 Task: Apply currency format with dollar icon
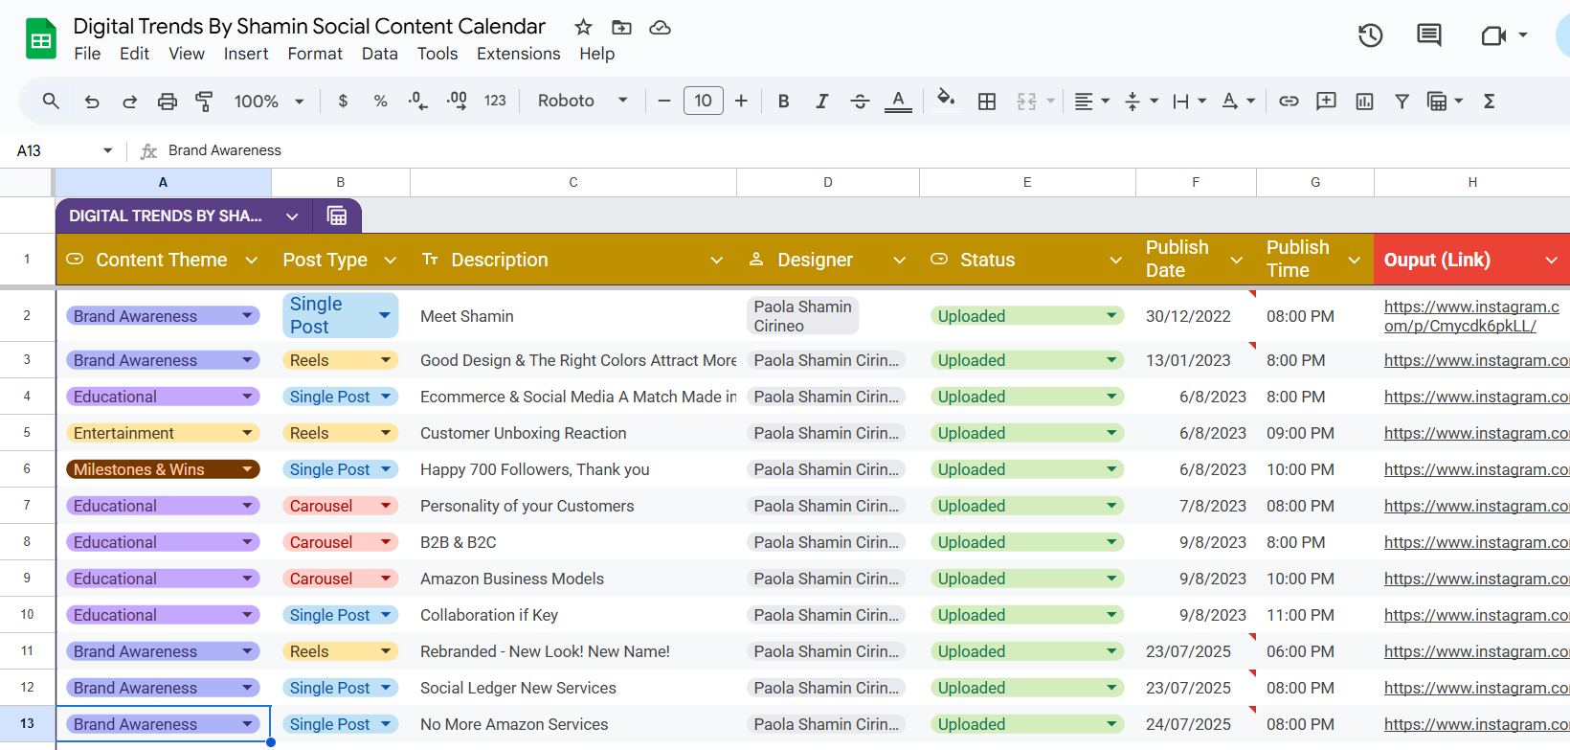(x=343, y=101)
